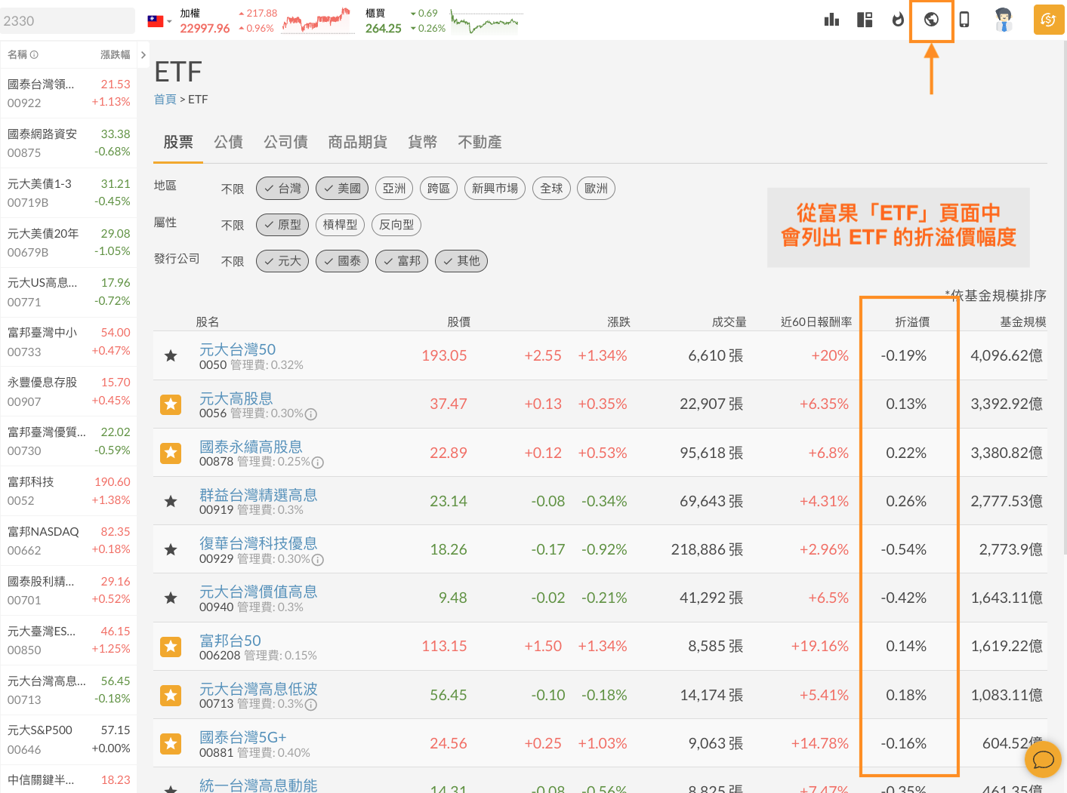Select the flame hot stocks icon
Viewport: 1067px width, 793px height.
tap(898, 20)
